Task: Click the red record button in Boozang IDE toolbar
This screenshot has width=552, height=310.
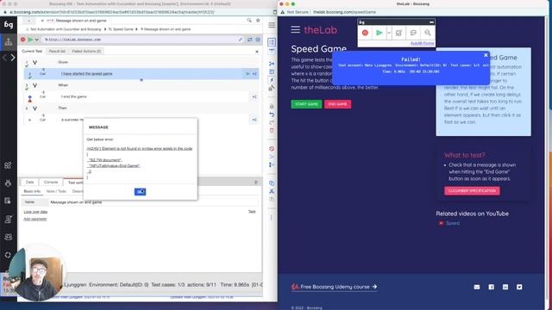Action: 23,40
